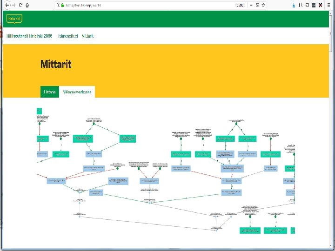Go to the Toimenpiteet navigation link
Viewport: 335px width, 251px height.
[68, 36]
